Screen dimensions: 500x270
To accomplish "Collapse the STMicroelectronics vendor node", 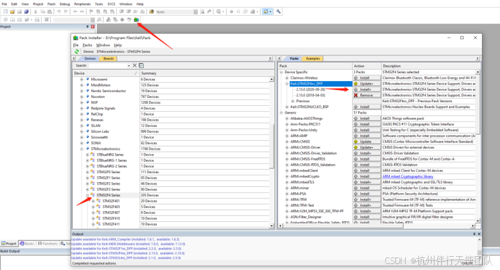I will point(82,149).
